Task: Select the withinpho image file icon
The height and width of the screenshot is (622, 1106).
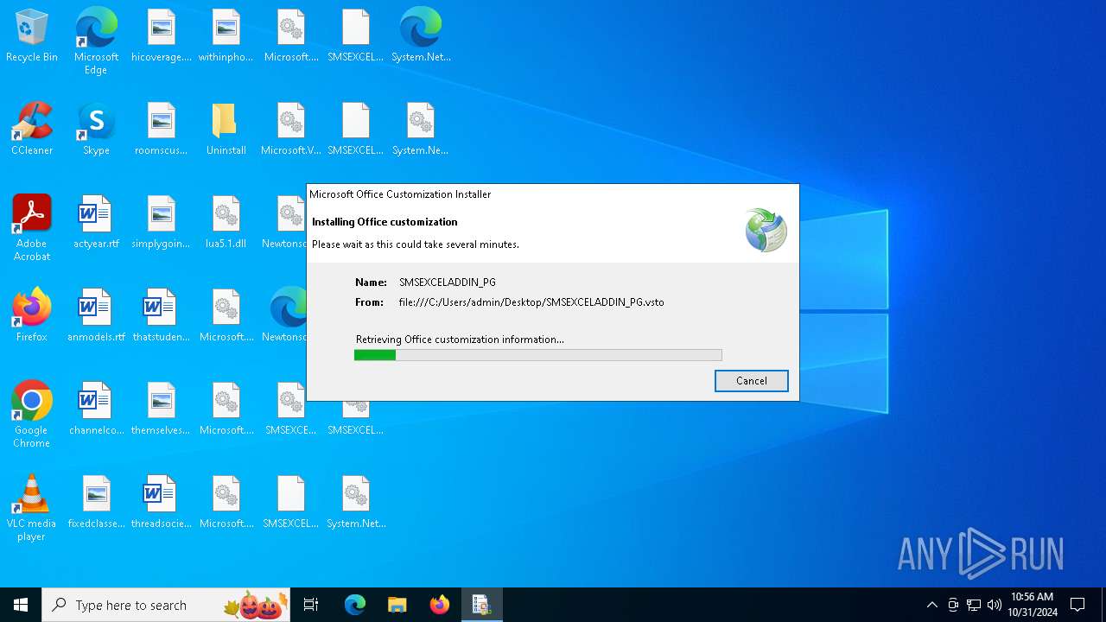Action: coord(226,36)
